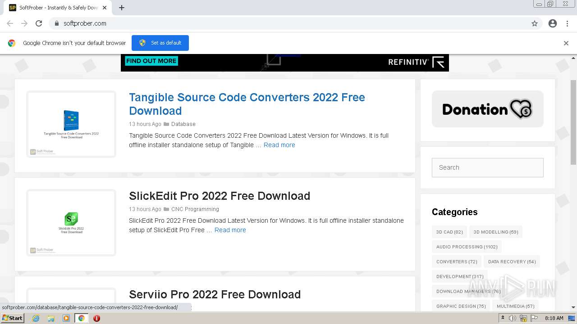Bookmark this page with the star icon

(x=535, y=23)
